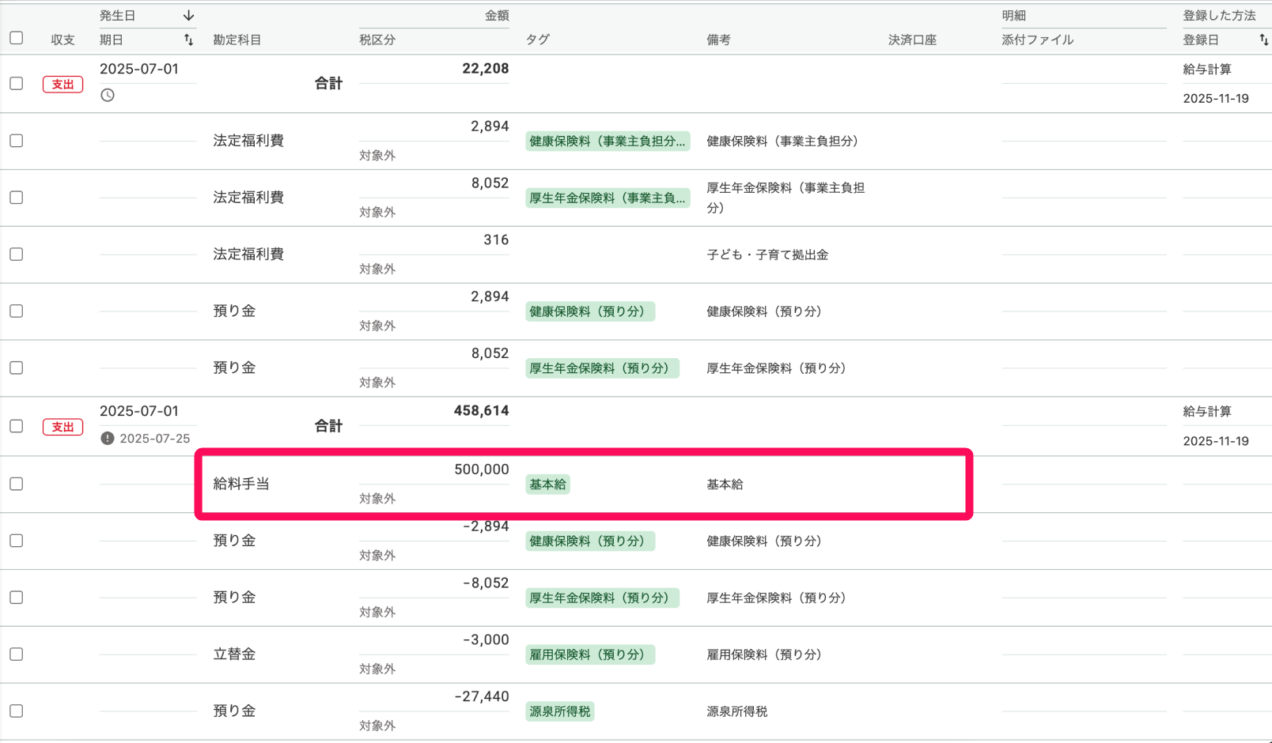Check the 子ども・子育て拠出金 row checkbox
Image resolution: width=1272 pixels, height=743 pixels.
click(x=17, y=255)
